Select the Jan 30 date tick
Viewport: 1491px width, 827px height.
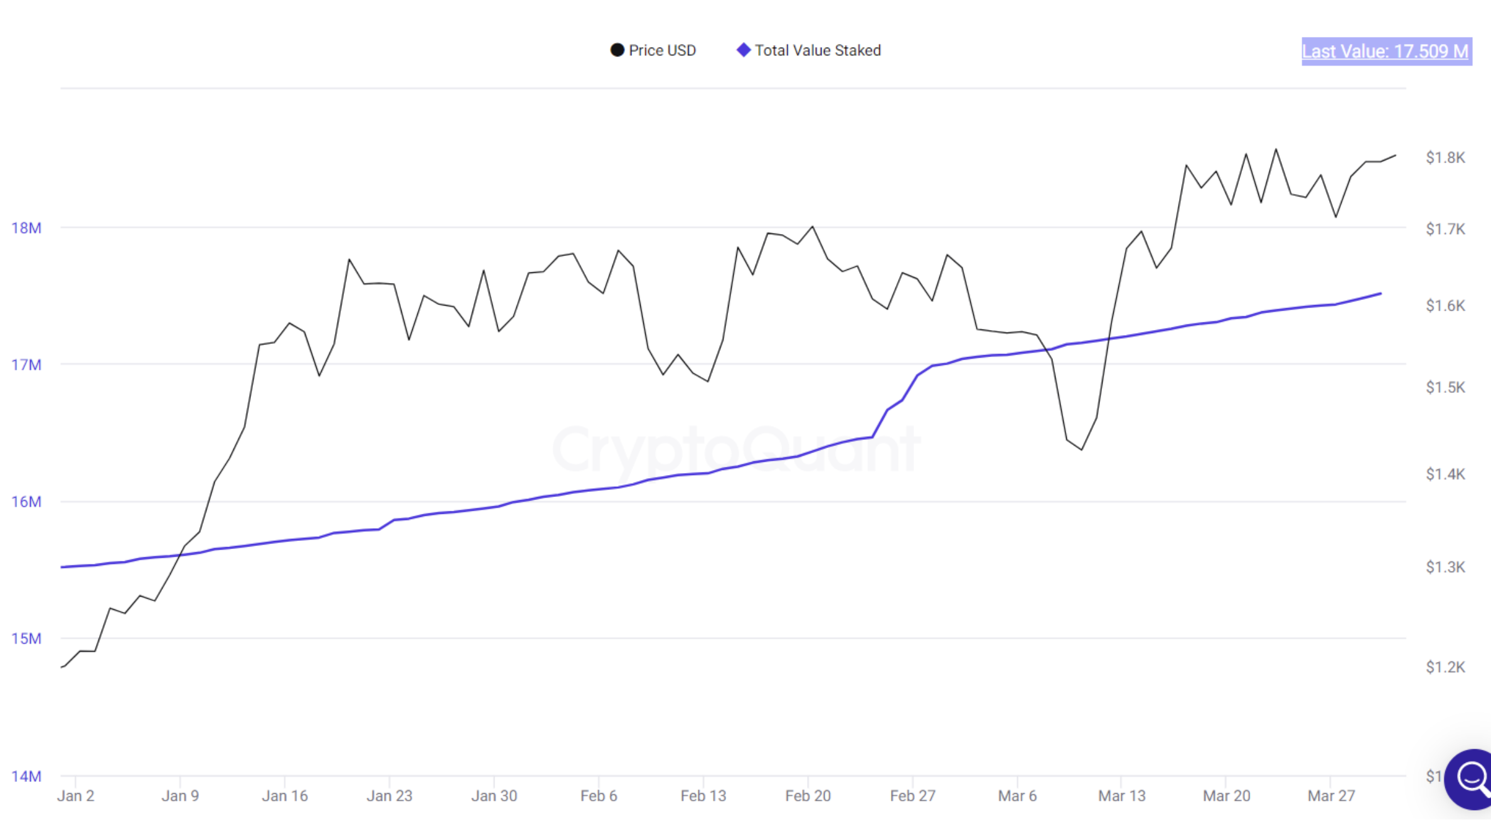pos(494,796)
